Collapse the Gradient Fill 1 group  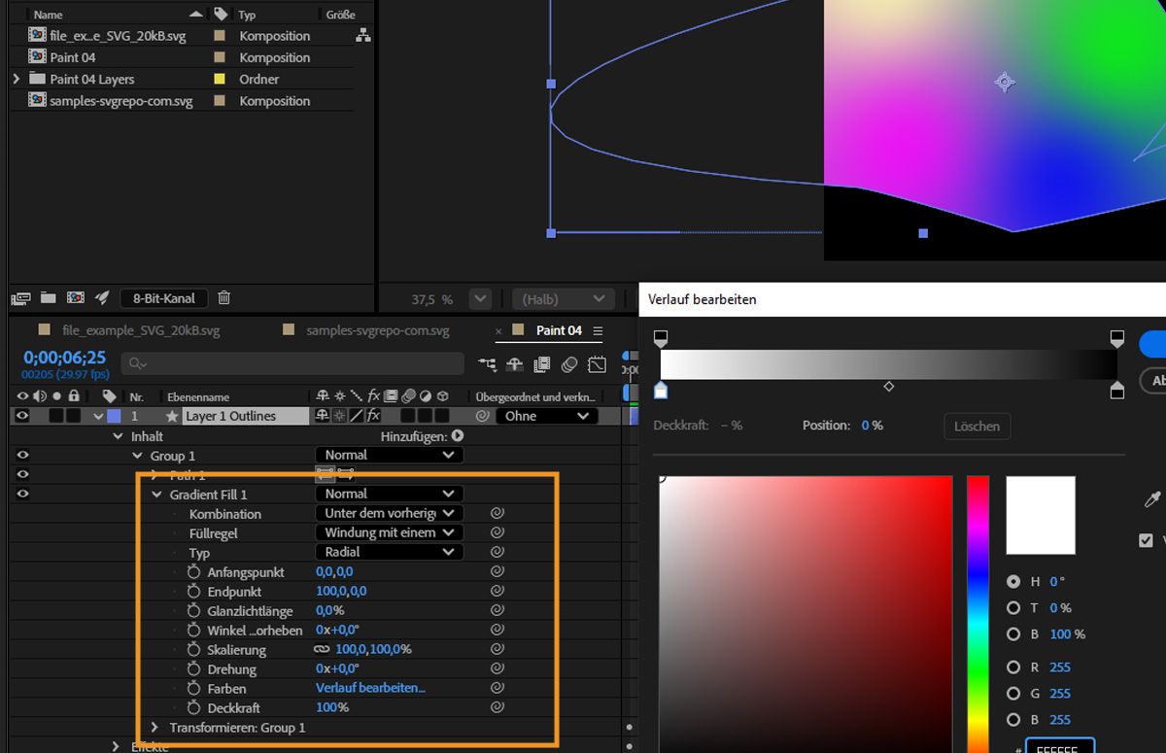point(157,495)
